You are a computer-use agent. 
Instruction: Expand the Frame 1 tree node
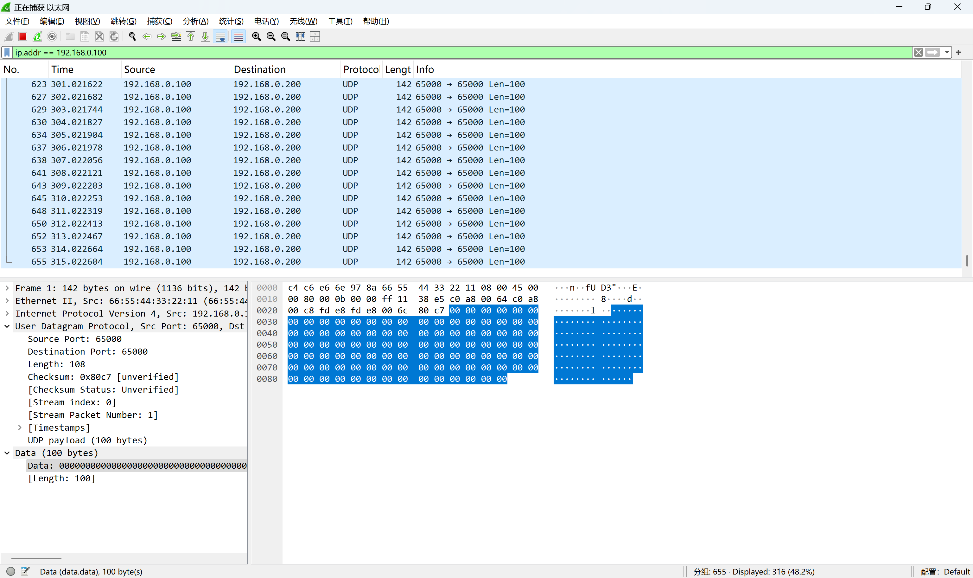tap(7, 288)
